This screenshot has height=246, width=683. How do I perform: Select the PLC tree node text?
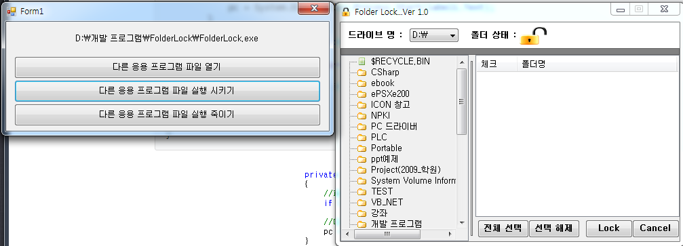(379, 138)
